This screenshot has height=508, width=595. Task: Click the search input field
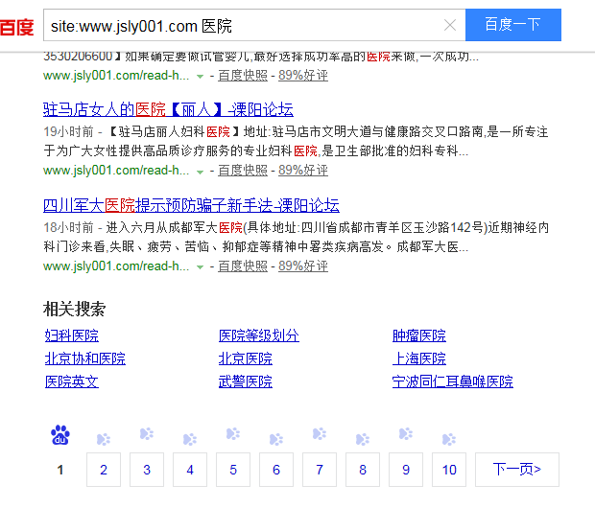pos(240,25)
